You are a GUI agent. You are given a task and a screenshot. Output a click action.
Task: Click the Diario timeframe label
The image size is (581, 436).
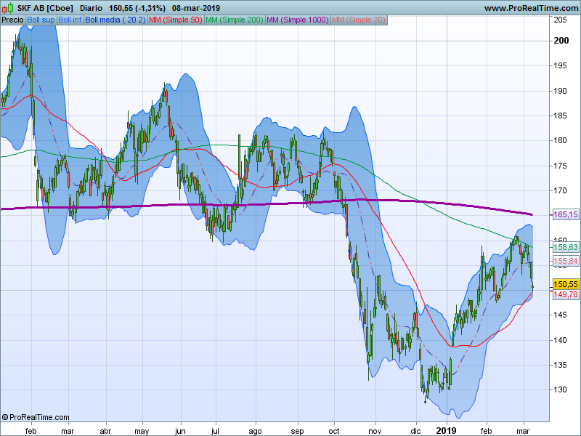(92, 8)
